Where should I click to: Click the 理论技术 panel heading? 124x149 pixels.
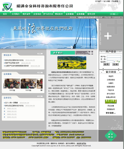(7, 55)
